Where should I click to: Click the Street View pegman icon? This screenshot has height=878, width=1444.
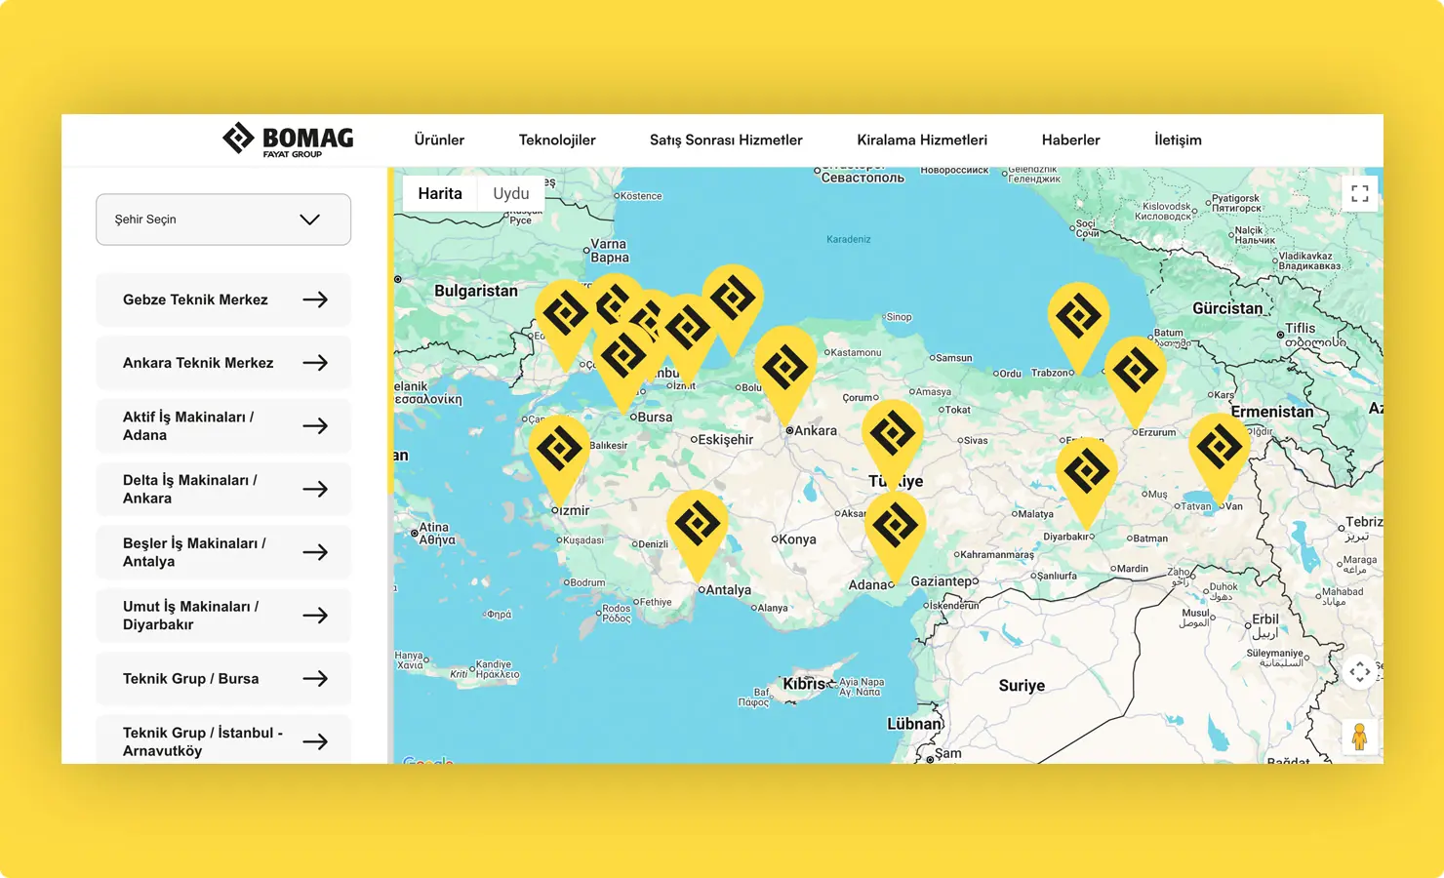pyautogui.click(x=1359, y=738)
